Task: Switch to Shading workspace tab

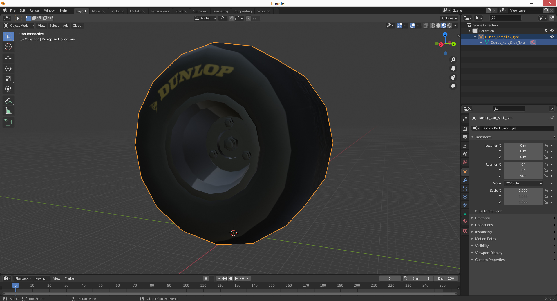Action: (x=181, y=11)
